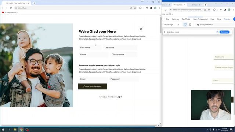Close the JW Health tab in left browser
This screenshot has width=235, height=132.
(29, 3)
